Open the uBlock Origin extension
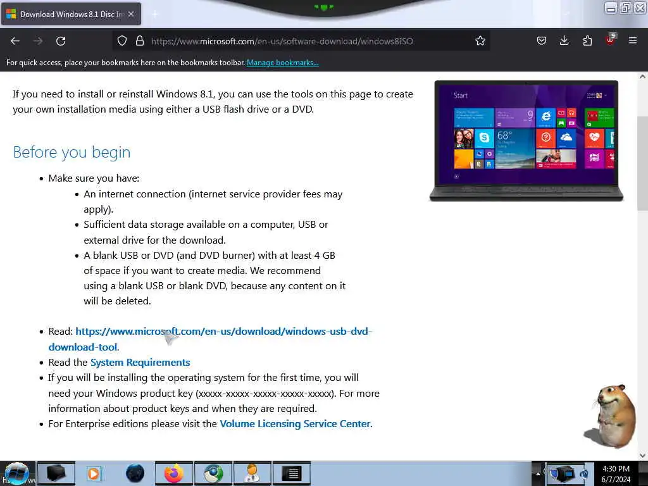 tap(610, 40)
